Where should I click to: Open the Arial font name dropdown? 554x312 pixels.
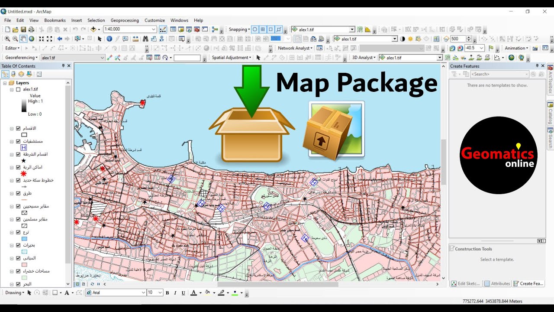tap(144, 293)
